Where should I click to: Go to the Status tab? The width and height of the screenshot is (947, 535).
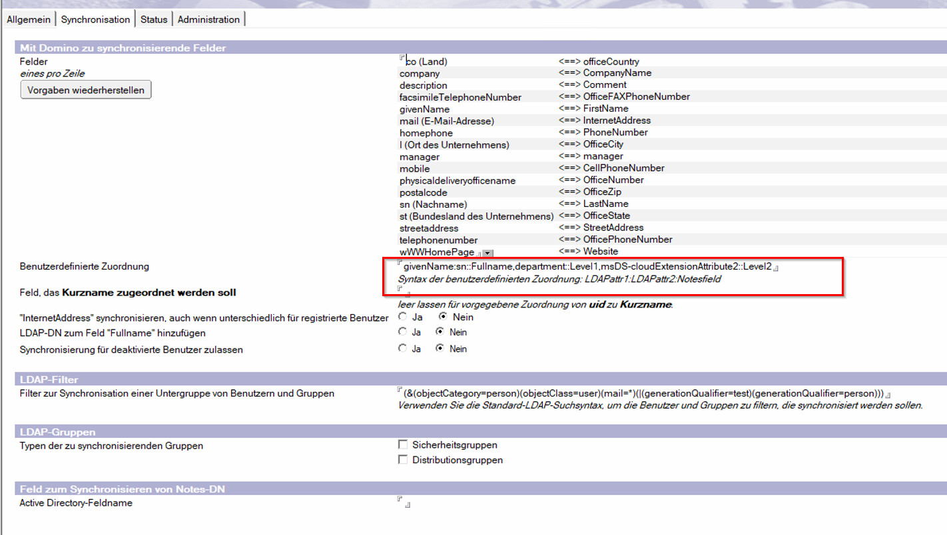coord(154,19)
